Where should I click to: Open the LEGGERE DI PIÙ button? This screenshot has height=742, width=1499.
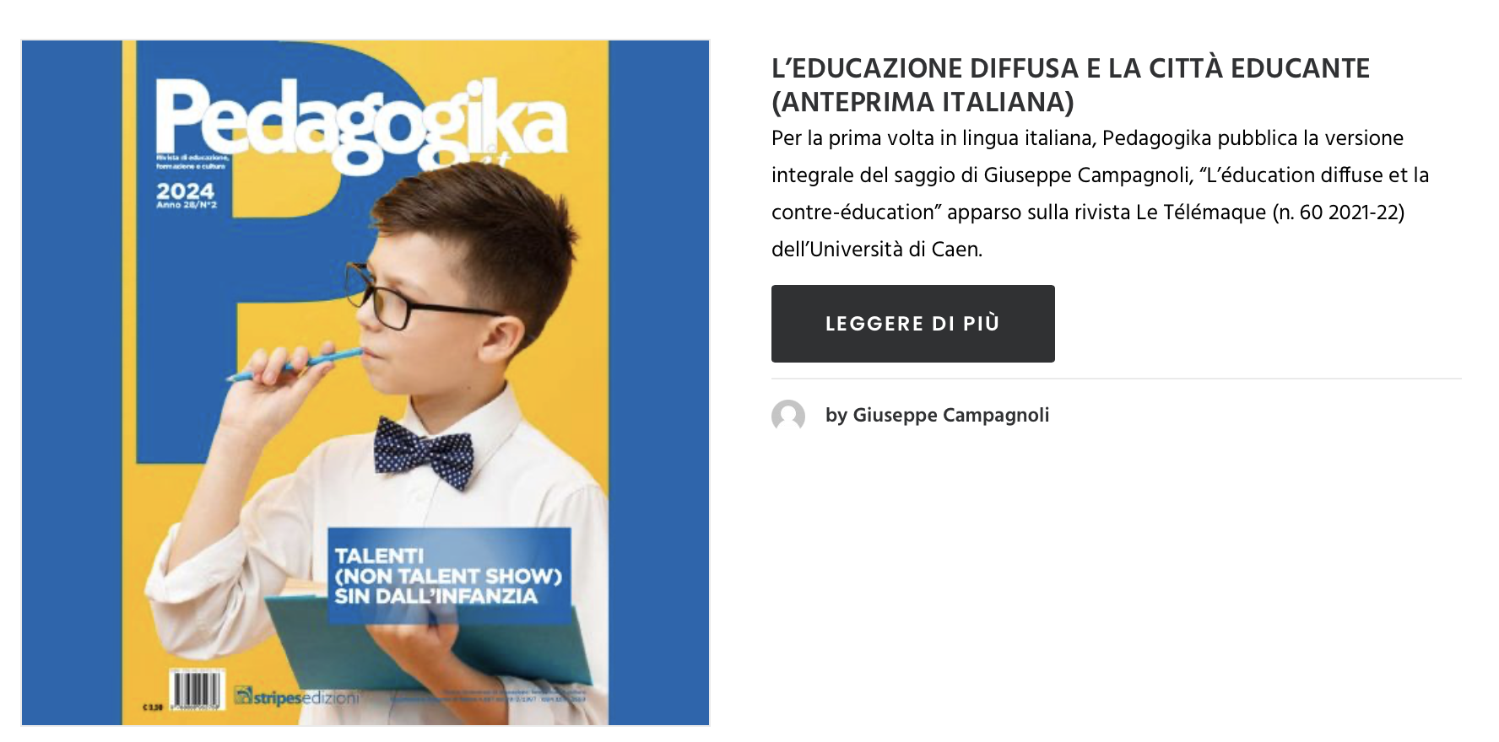pyautogui.click(x=913, y=324)
